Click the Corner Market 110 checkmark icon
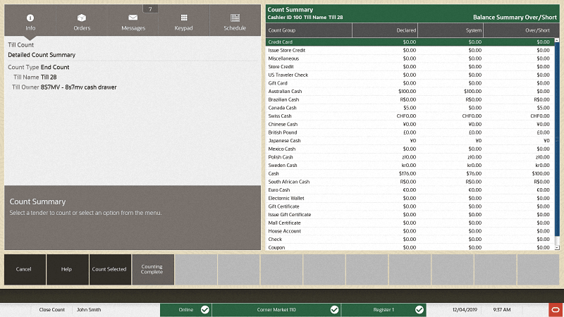 point(334,309)
